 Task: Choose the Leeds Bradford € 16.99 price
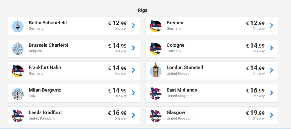pyautogui.click(x=117, y=113)
